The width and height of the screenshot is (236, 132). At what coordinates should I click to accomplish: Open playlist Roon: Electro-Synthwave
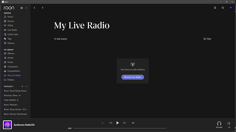(x=15, y=114)
